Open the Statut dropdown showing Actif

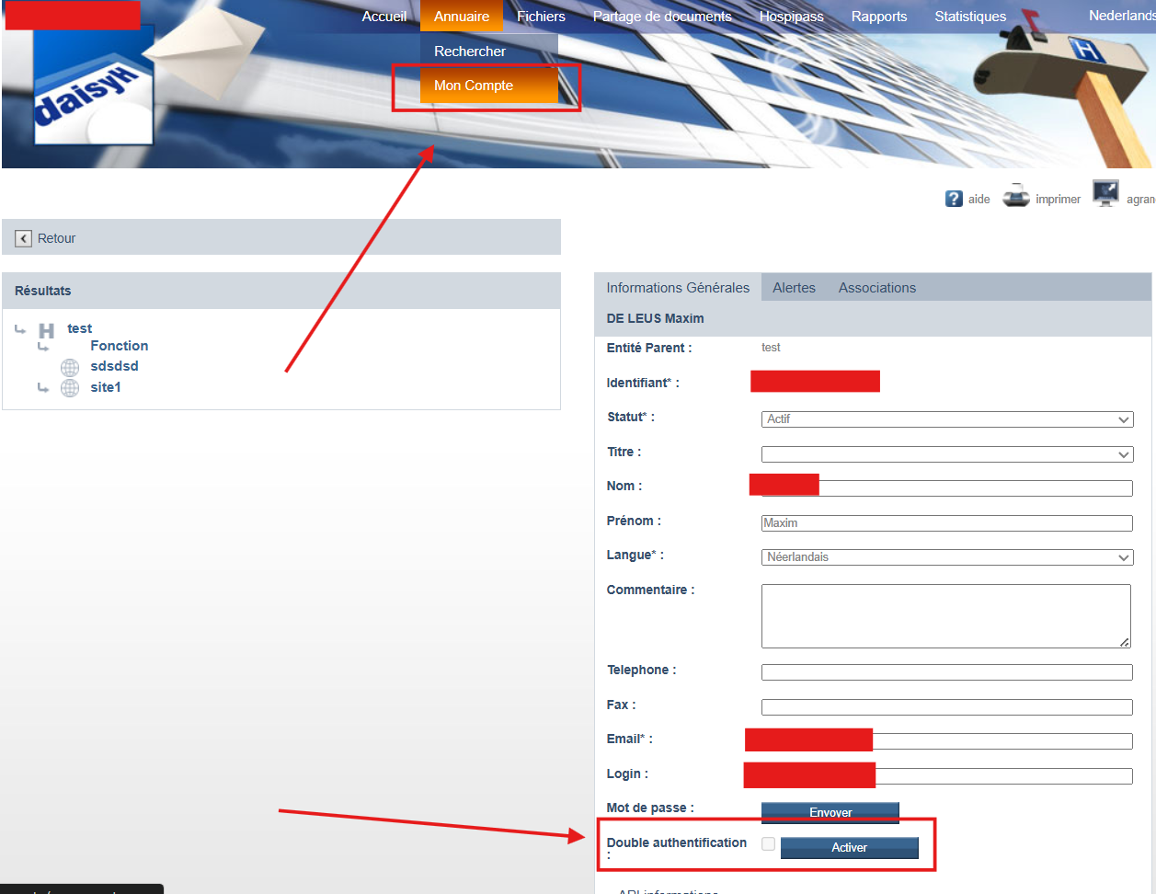(947, 419)
